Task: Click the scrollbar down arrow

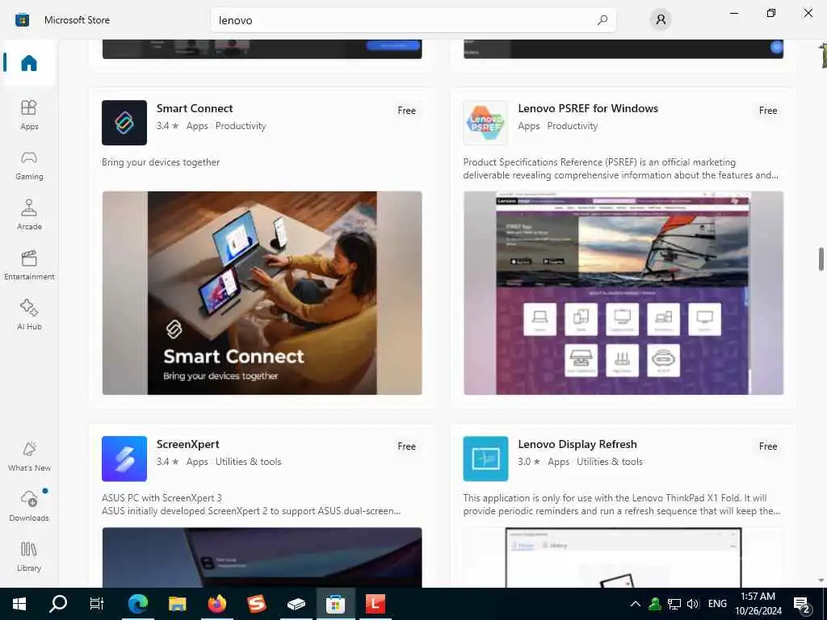Action: click(x=821, y=580)
